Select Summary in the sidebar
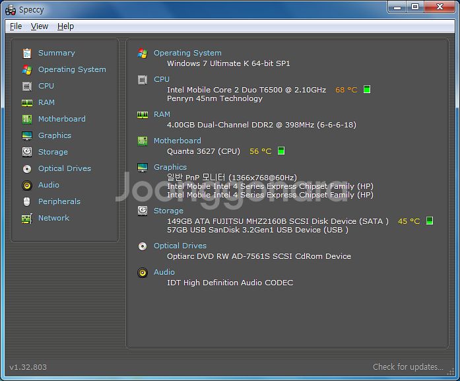460x381 pixels. [x=57, y=53]
